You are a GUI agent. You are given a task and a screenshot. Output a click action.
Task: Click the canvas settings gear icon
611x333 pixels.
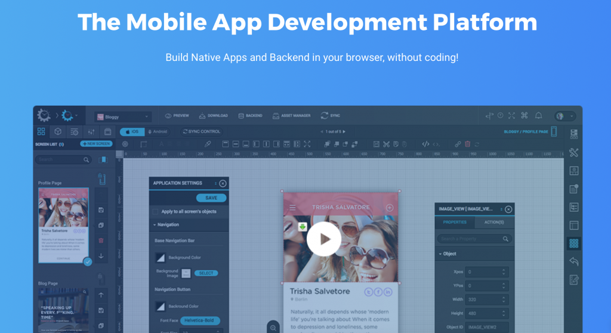pos(125,144)
